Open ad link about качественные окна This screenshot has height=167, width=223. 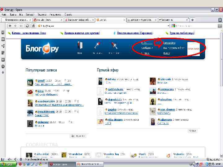point(29,33)
